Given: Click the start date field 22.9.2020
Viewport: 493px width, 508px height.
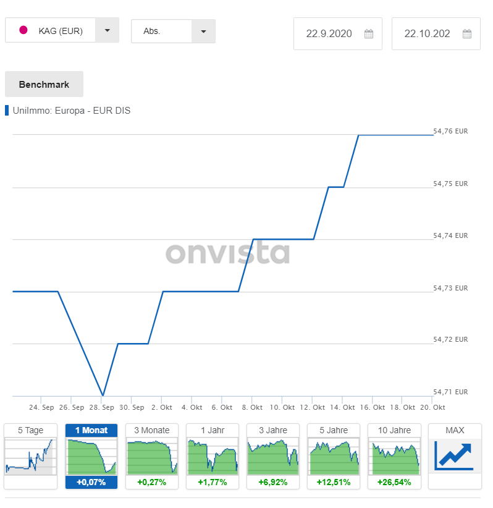Looking at the screenshot, I should tap(329, 34).
